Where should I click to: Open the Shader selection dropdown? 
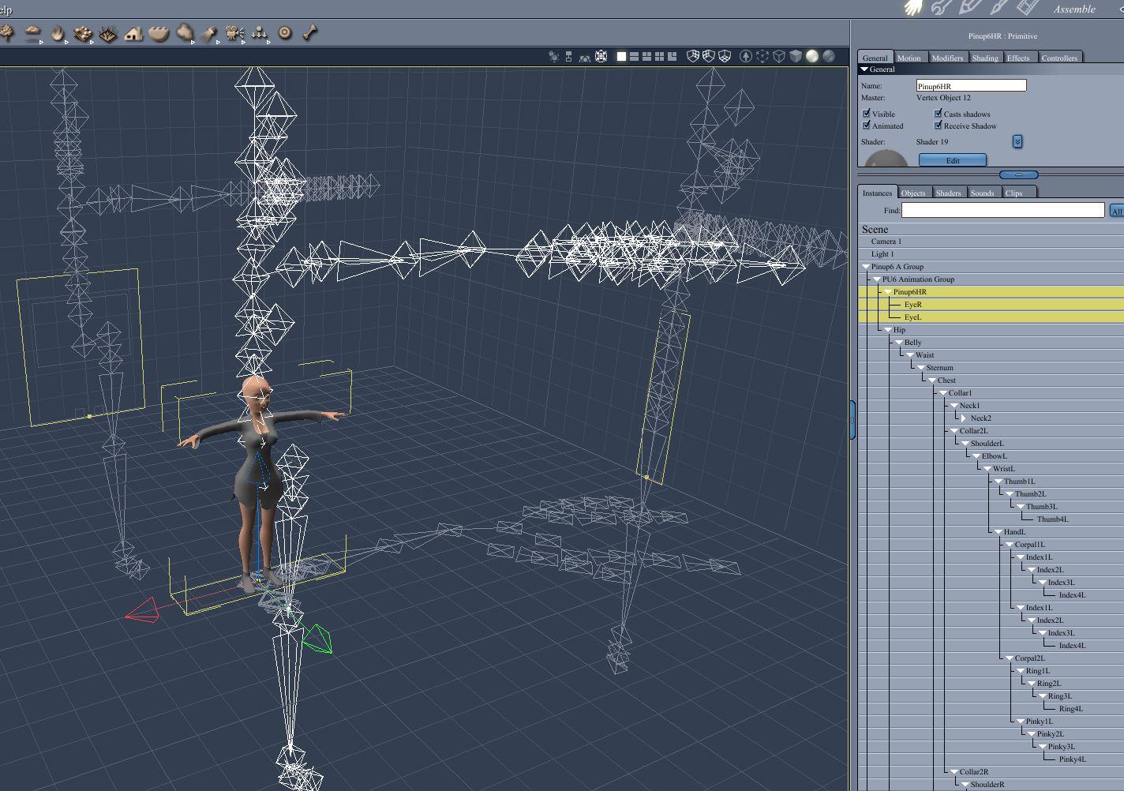tap(1017, 141)
